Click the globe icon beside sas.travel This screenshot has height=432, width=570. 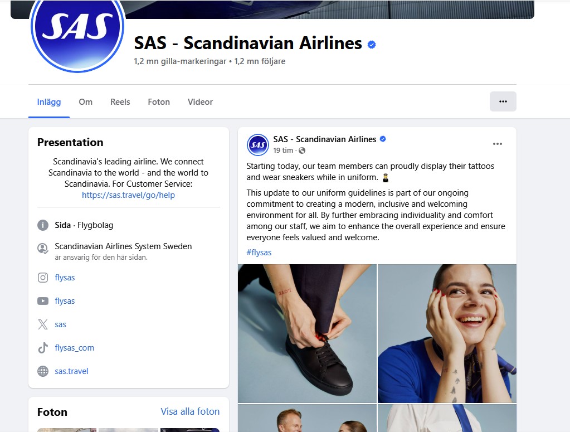pos(43,371)
